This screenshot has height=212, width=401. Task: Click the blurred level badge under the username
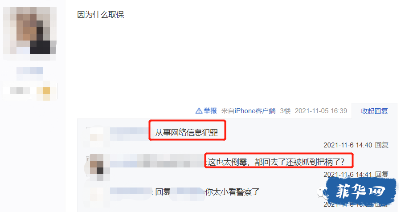(30, 91)
